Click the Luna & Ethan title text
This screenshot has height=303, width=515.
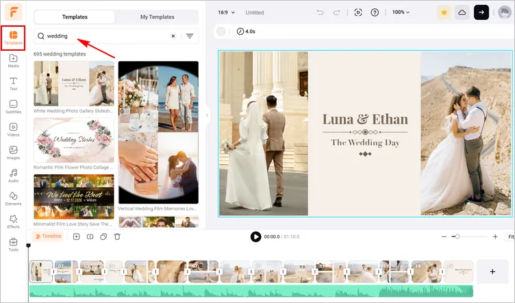pyautogui.click(x=365, y=119)
